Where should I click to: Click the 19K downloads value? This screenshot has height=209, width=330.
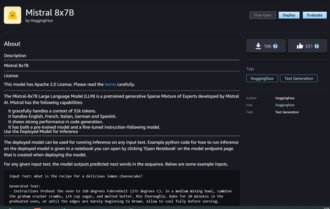[267, 46]
